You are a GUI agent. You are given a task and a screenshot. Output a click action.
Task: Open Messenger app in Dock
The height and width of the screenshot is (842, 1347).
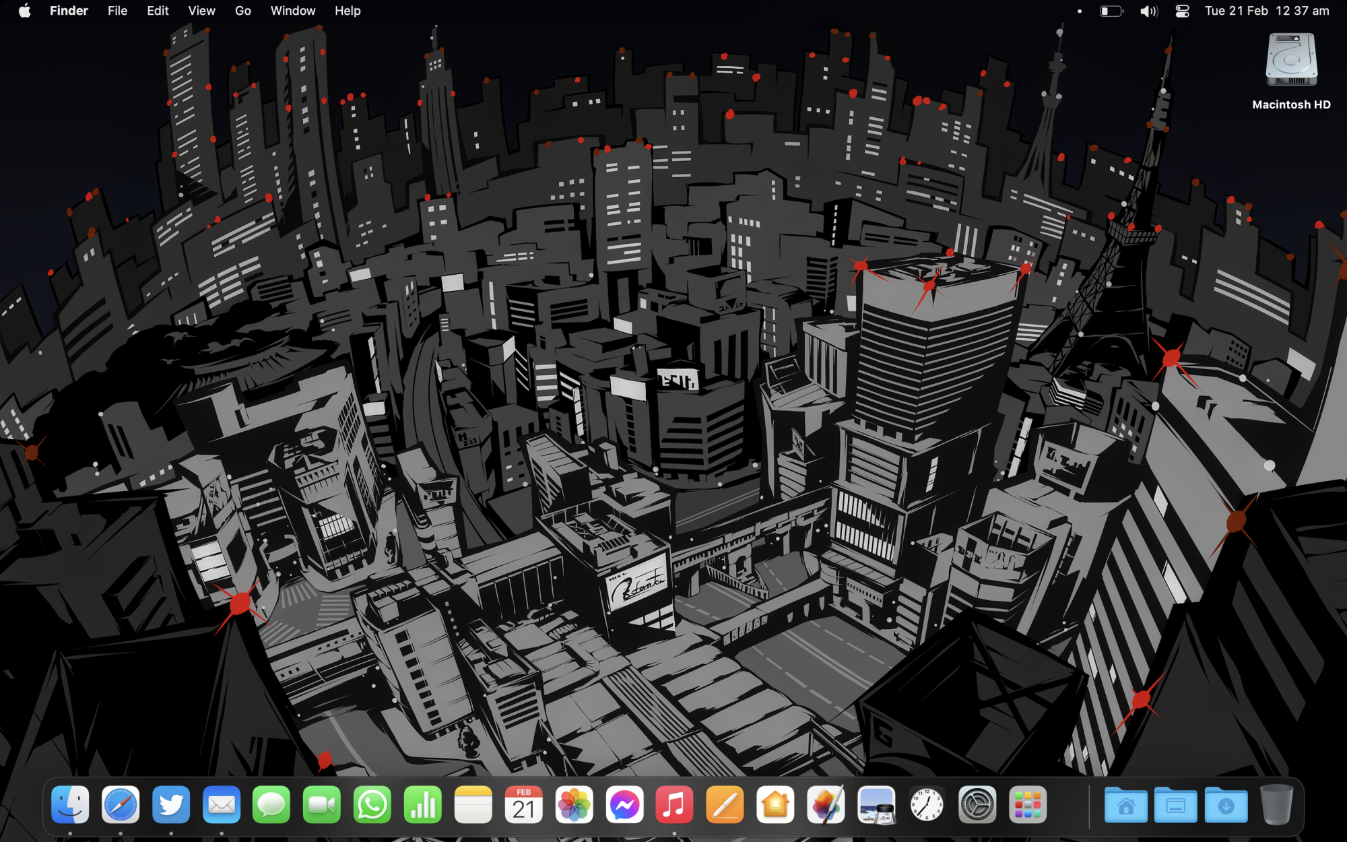point(624,805)
